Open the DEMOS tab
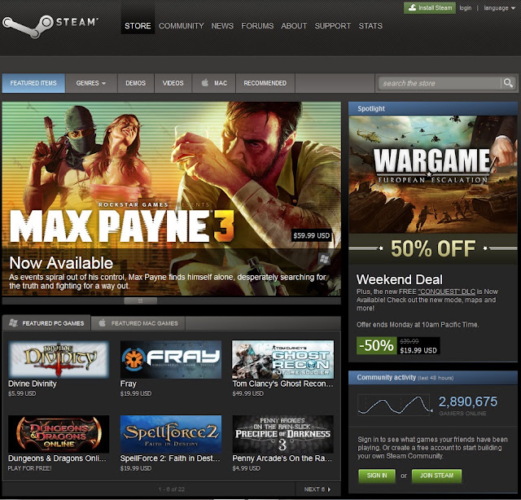 pyautogui.click(x=136, y=83)
